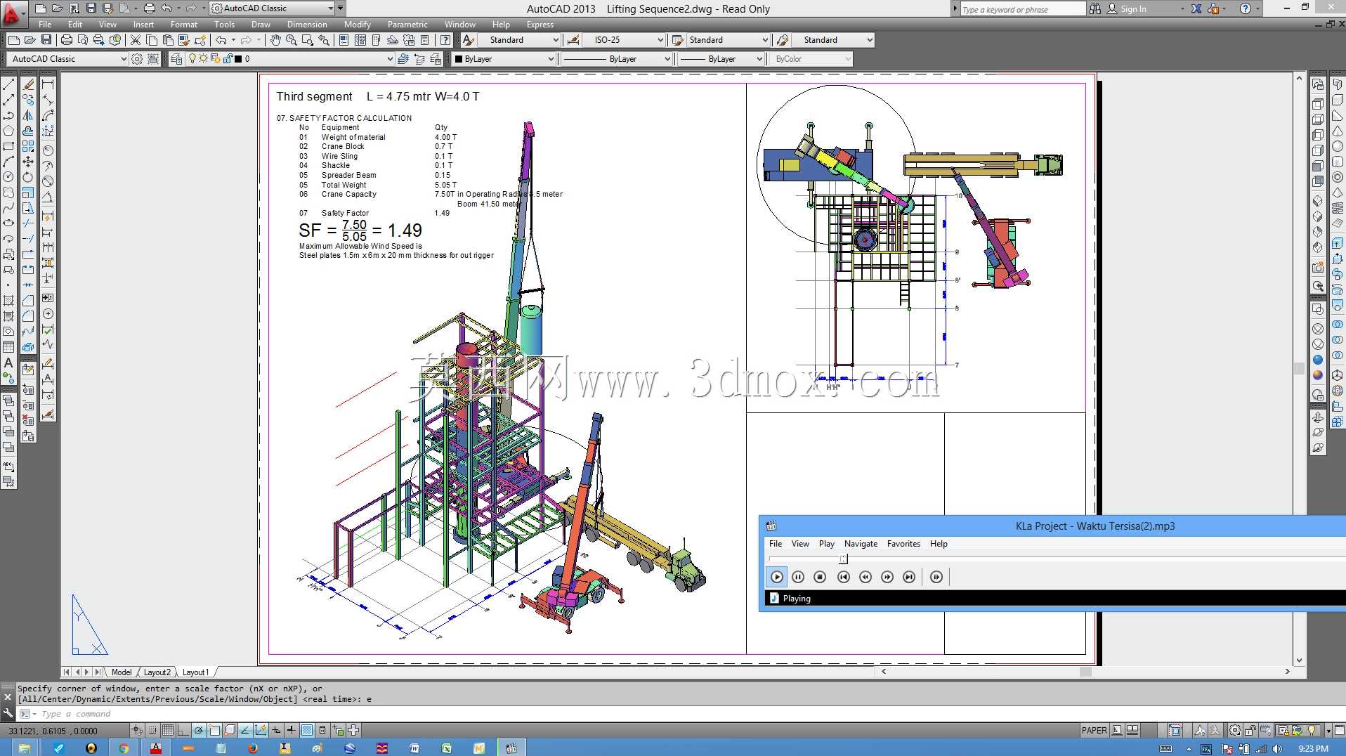Select the Pan hand tool
This screenshot has width=1346, height=756.
275,40
